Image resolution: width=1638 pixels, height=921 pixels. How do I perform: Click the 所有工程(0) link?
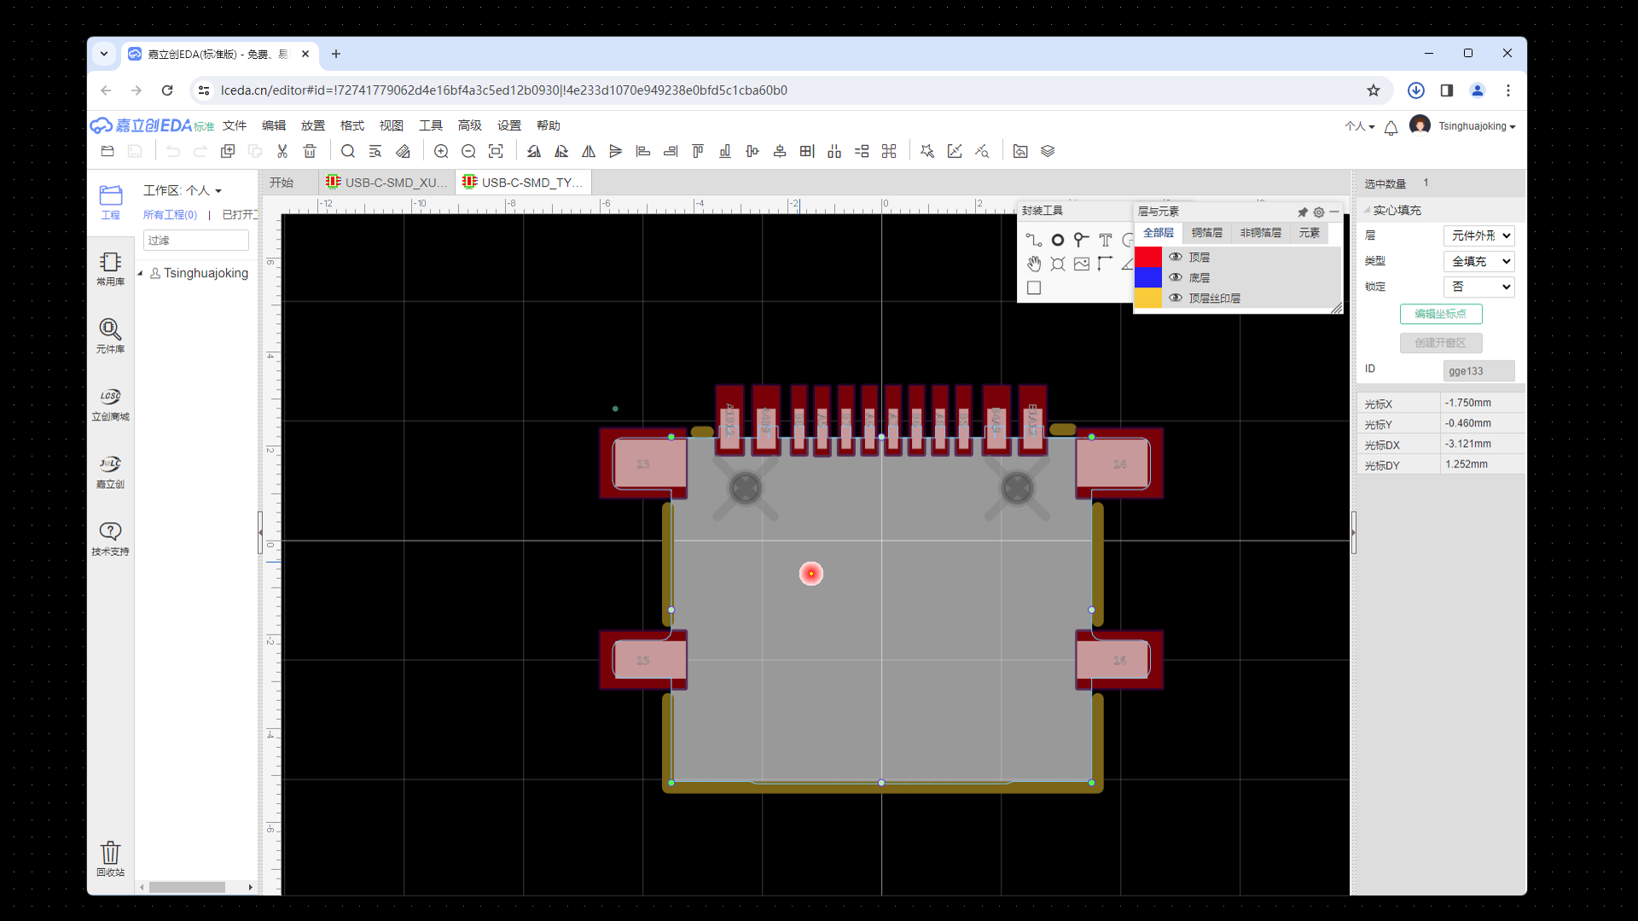click(170, 215)
